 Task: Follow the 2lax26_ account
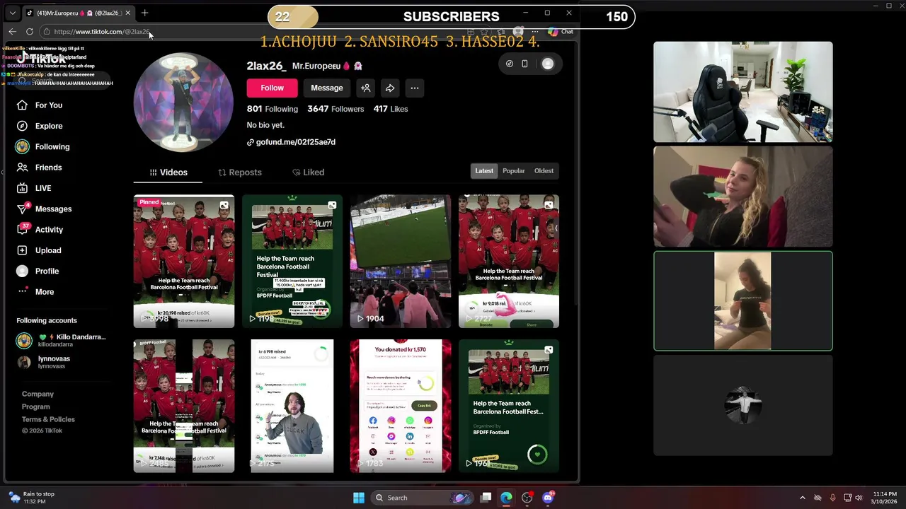[x=272, y=88]
